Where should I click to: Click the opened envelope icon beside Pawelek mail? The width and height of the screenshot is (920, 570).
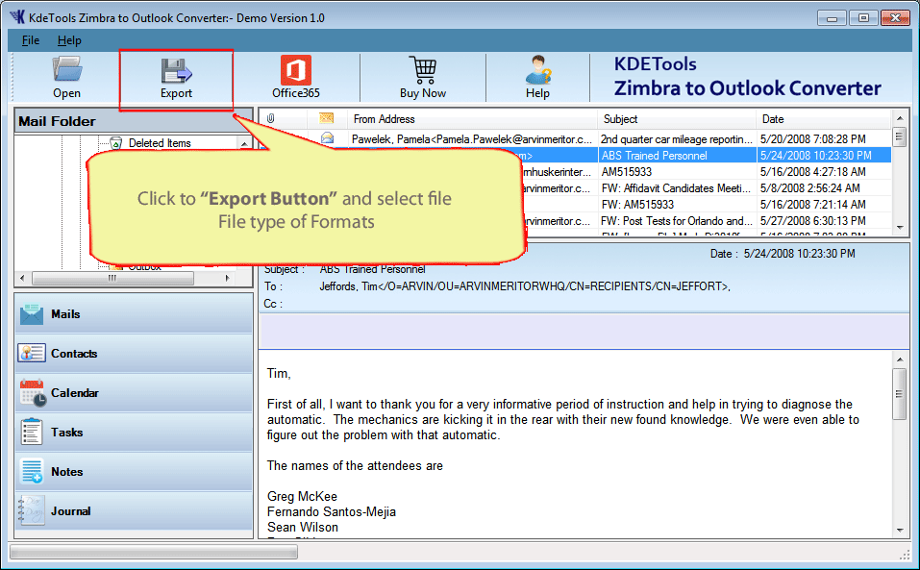[x=328, y=138]
